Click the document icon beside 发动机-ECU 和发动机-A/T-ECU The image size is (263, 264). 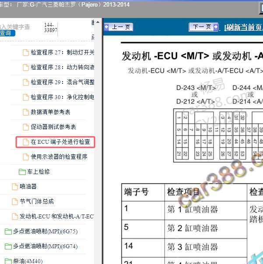tap(15, 217)
